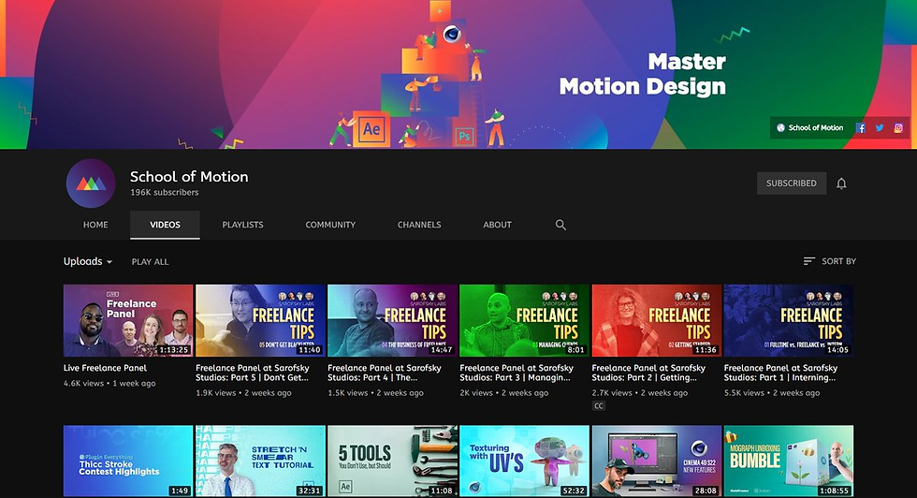Click the Sort By icon
This screenshot has width=917, height=498.
coord(808,261)
